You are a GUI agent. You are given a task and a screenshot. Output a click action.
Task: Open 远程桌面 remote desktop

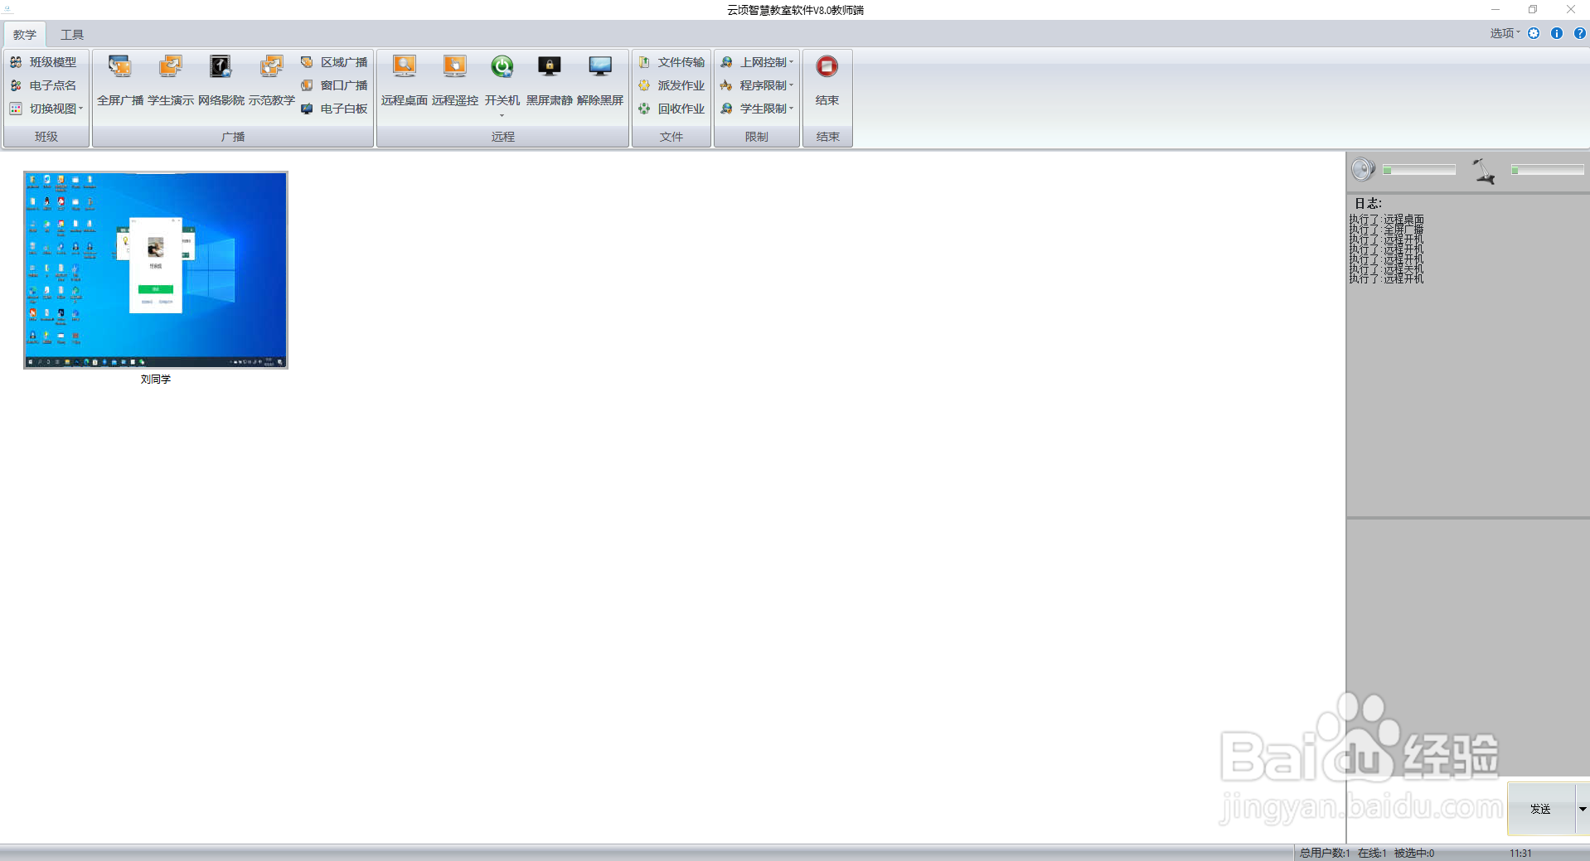tap(405, 80)
